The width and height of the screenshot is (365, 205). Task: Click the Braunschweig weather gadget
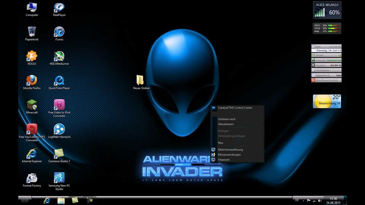(327, 101)
